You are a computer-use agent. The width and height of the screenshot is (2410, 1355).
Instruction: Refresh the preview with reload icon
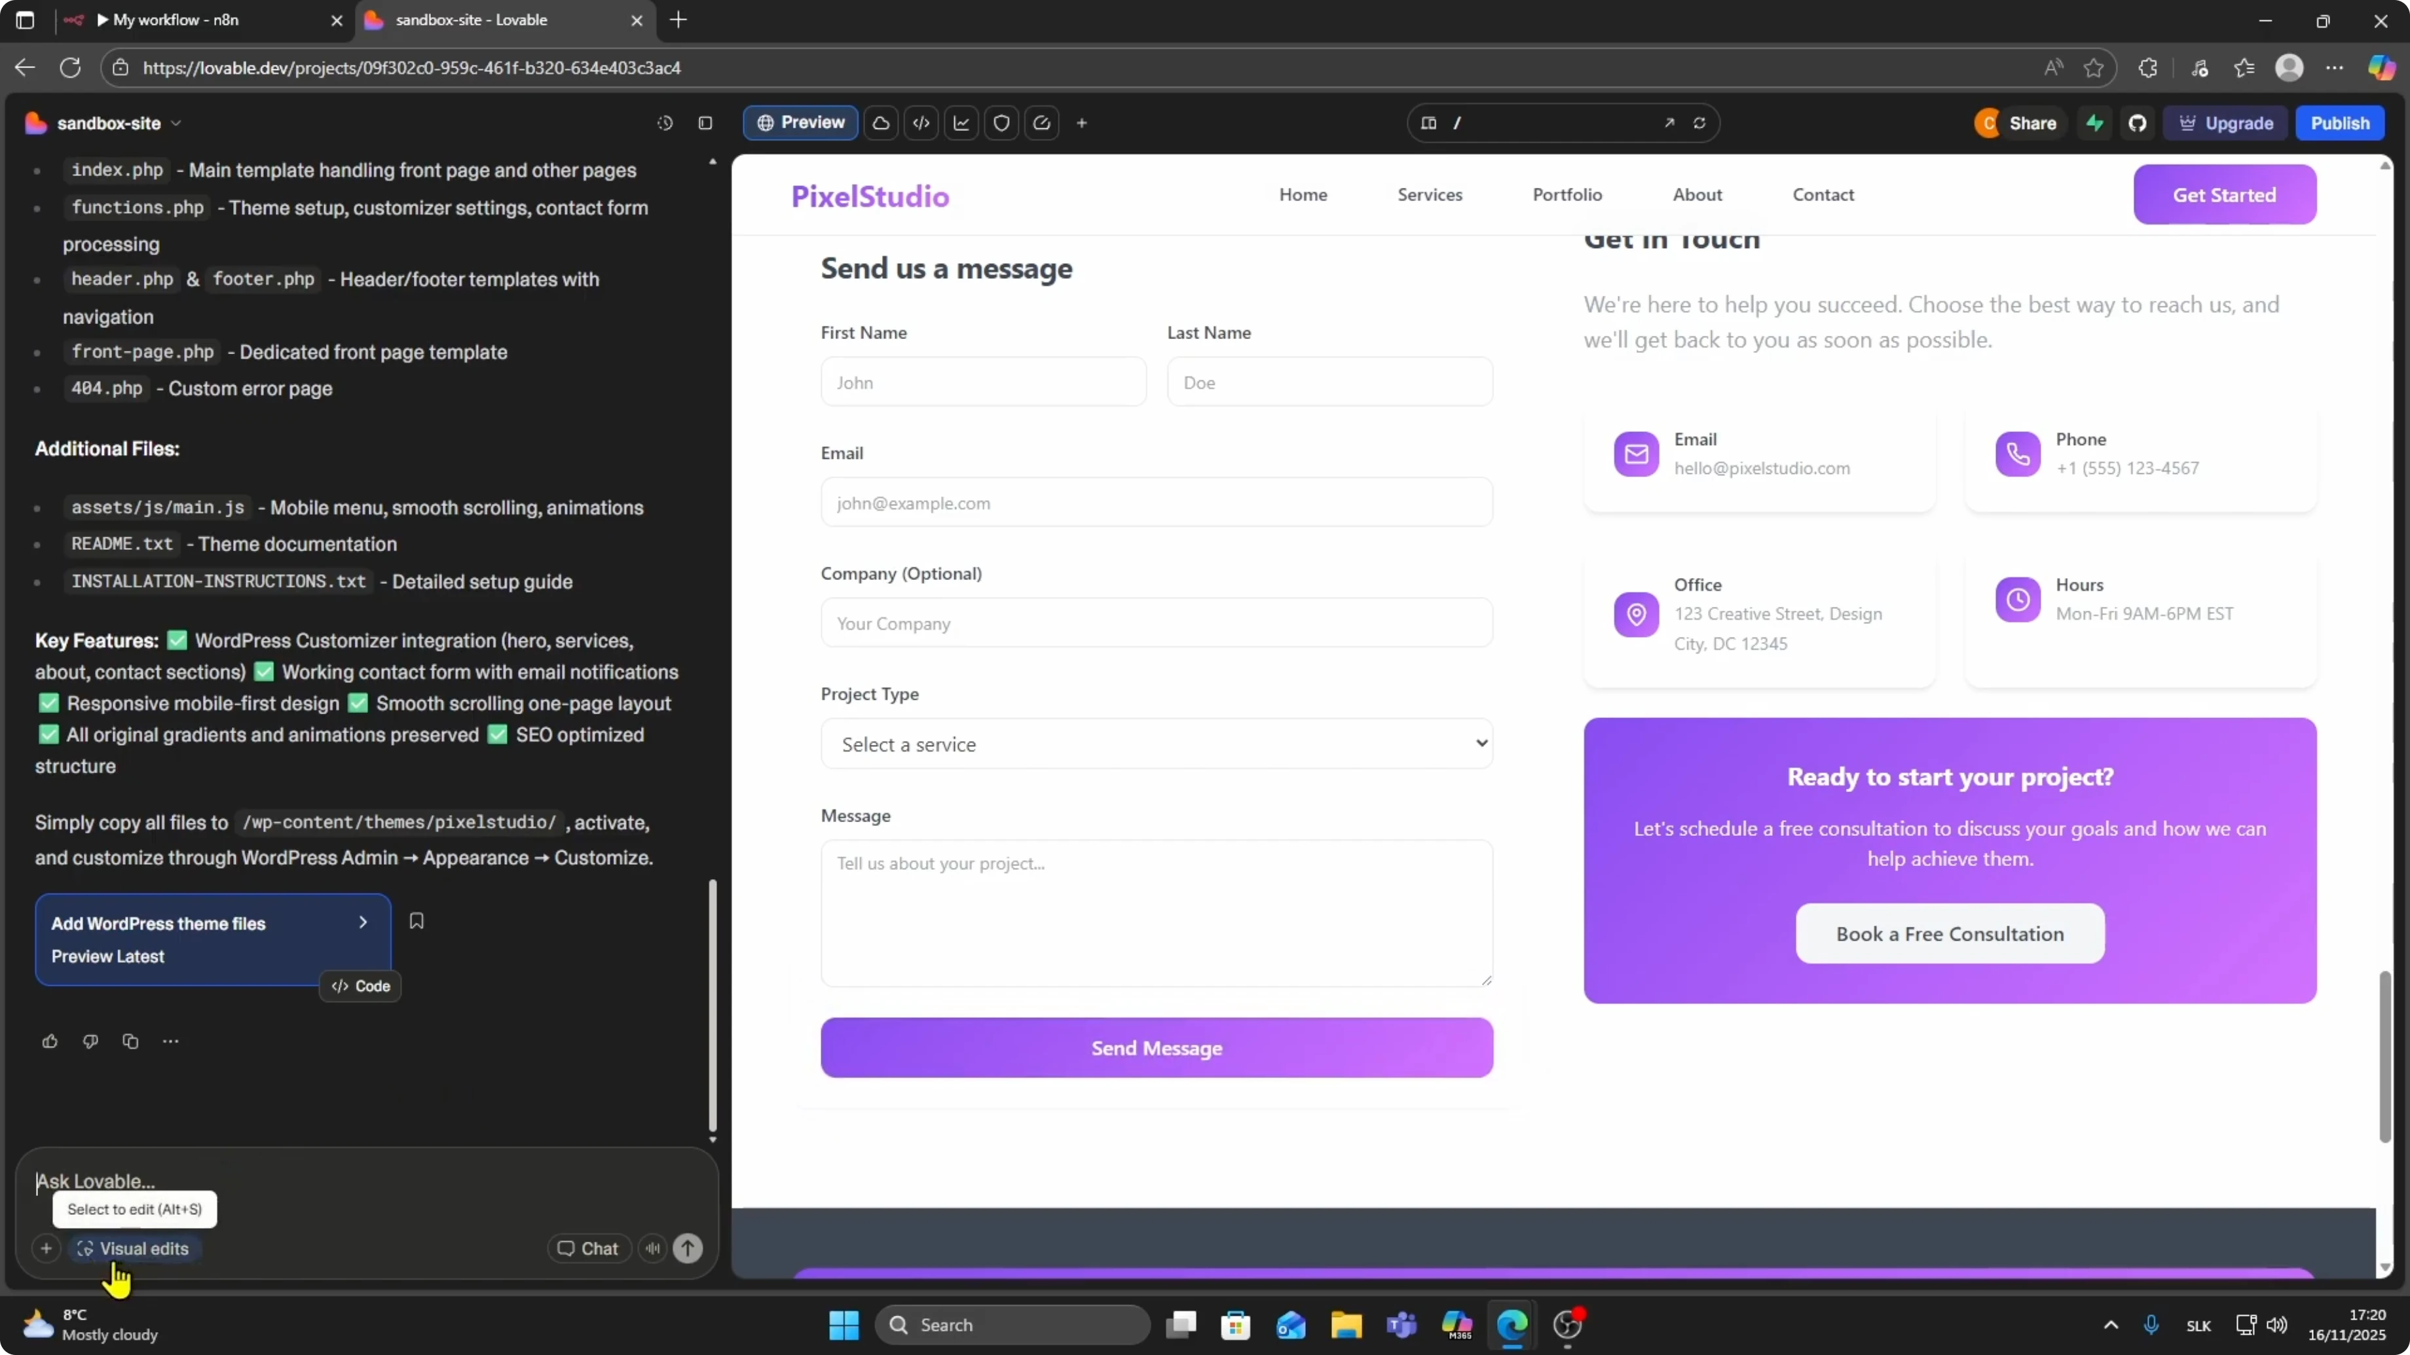click(x=1700, y=124)
